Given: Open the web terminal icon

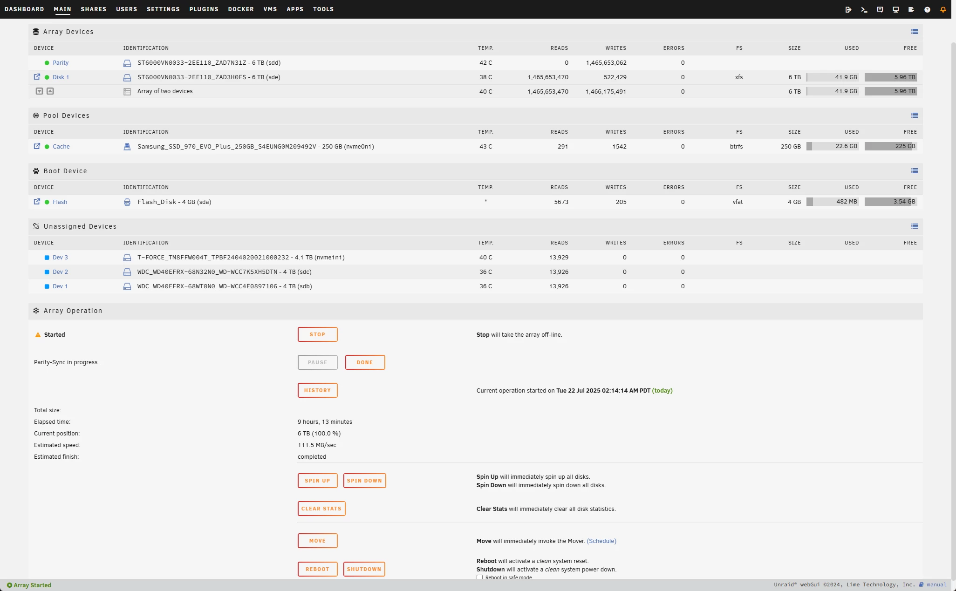Looking at the screenshot, I should tap(864, 9).
